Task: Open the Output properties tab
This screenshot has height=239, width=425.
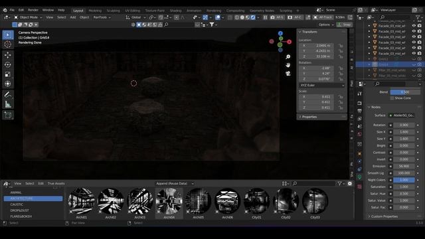Action: tap(359, 111)
